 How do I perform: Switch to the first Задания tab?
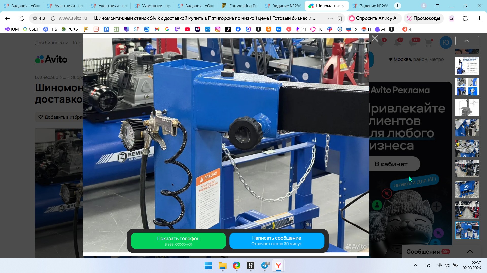point(22,6)
